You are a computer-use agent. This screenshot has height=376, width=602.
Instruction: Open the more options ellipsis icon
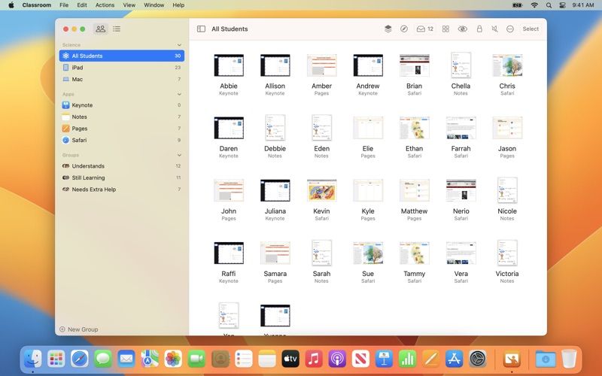(510, 29)
